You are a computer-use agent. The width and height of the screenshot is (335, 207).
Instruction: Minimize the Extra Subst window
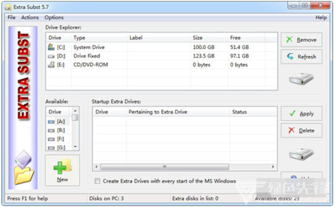[294, 6]
